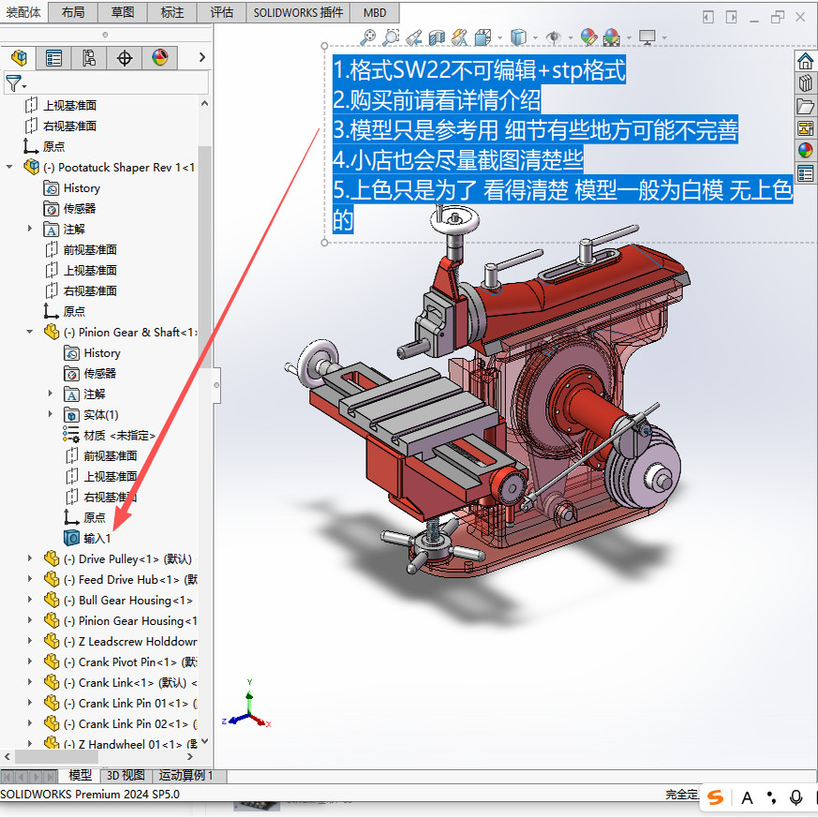Collapse the Pootatuck Shaper Rev 1 assembly
Image resolution: width=818 pixels, height=818 pixels.
[9, 167]
